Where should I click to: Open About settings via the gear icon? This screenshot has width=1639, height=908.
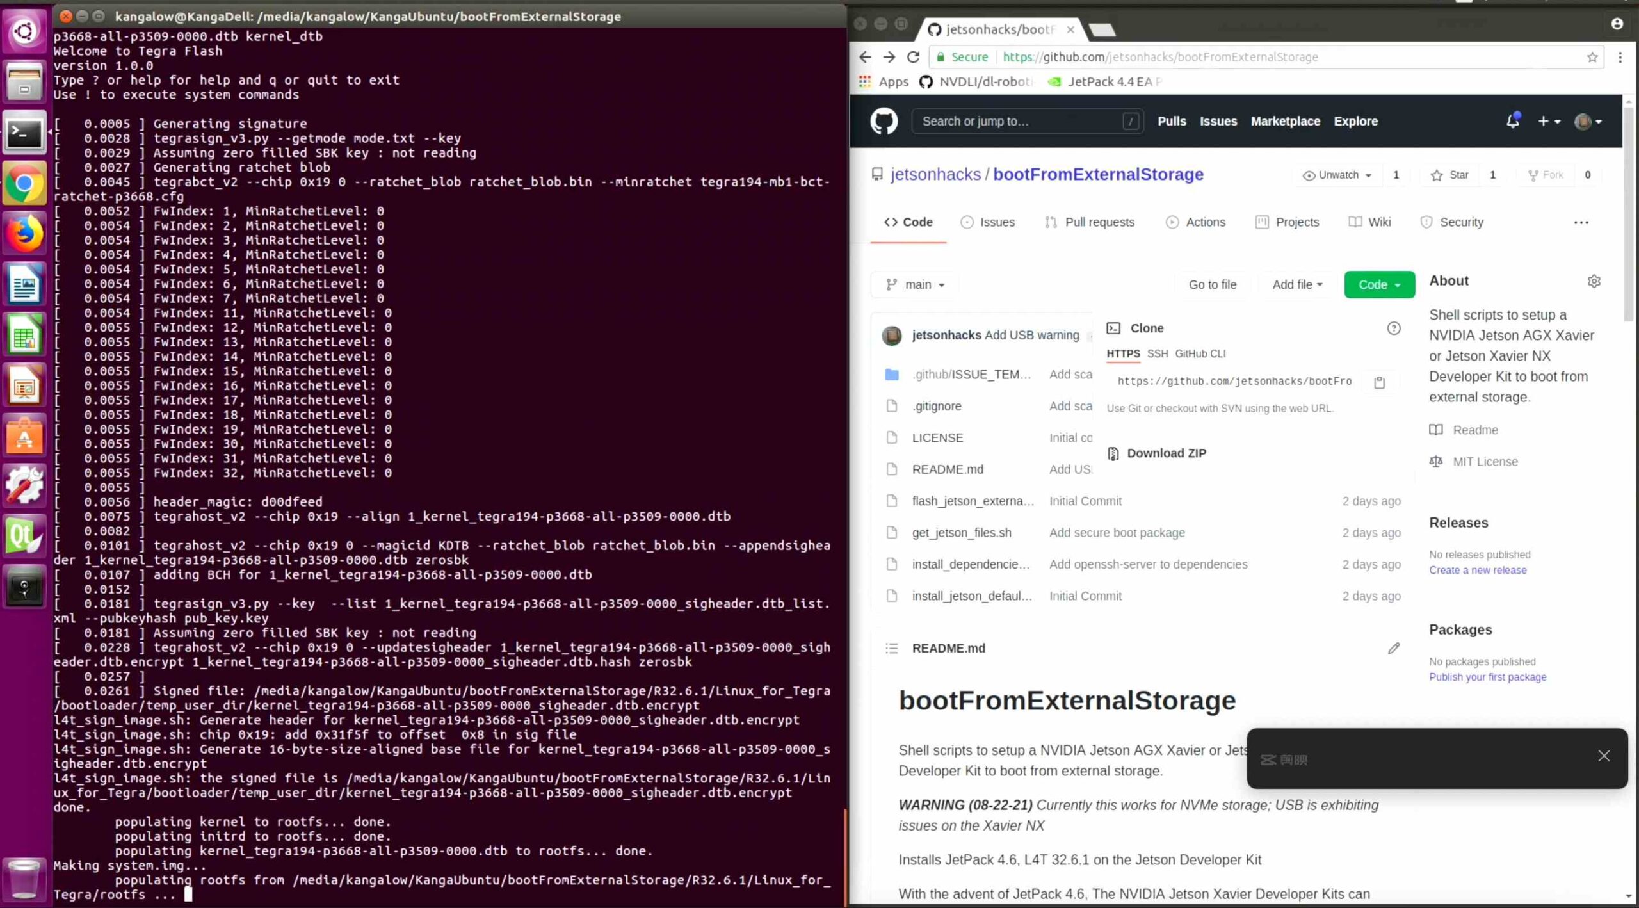point(1594,281)
